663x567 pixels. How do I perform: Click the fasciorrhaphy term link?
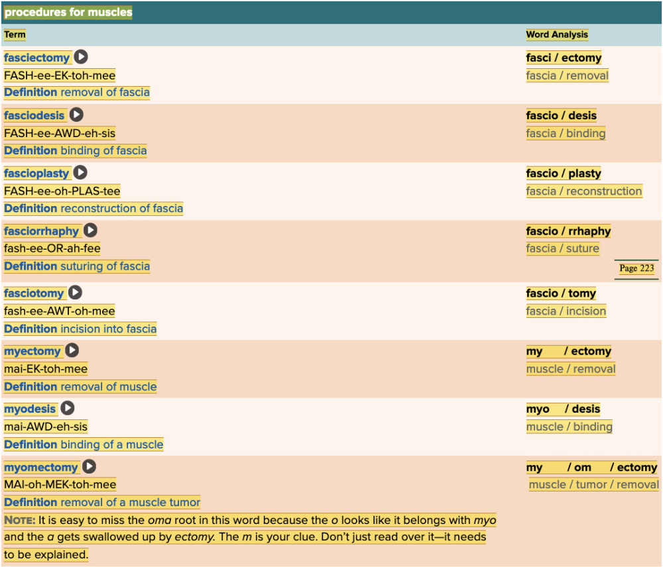[x=42, y=231]
